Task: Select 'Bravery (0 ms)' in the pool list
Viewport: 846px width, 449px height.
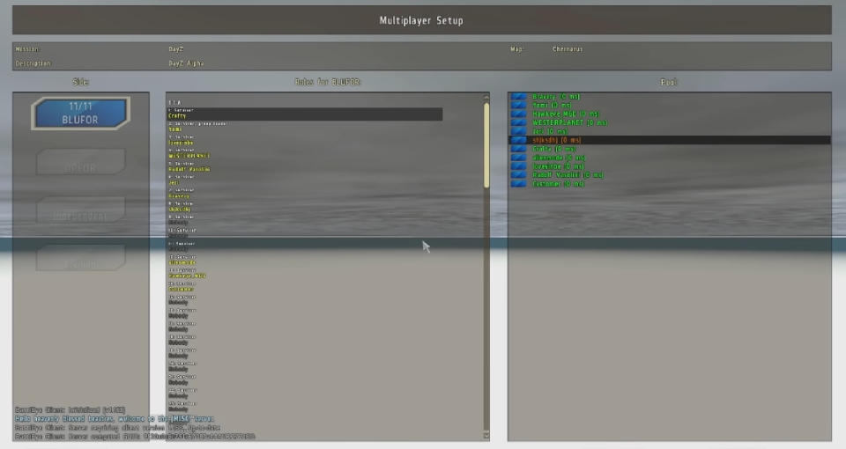Action: pyautogui.click(x=556, y=97)
